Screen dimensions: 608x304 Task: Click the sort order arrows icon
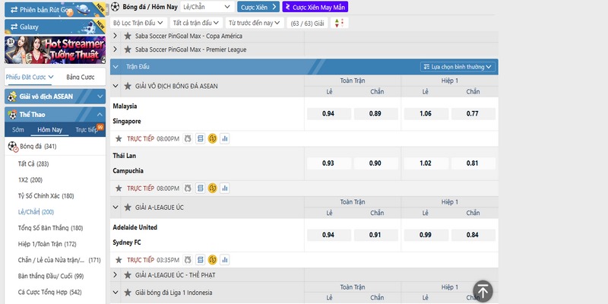pyautogui.click(x=338, y=23)
